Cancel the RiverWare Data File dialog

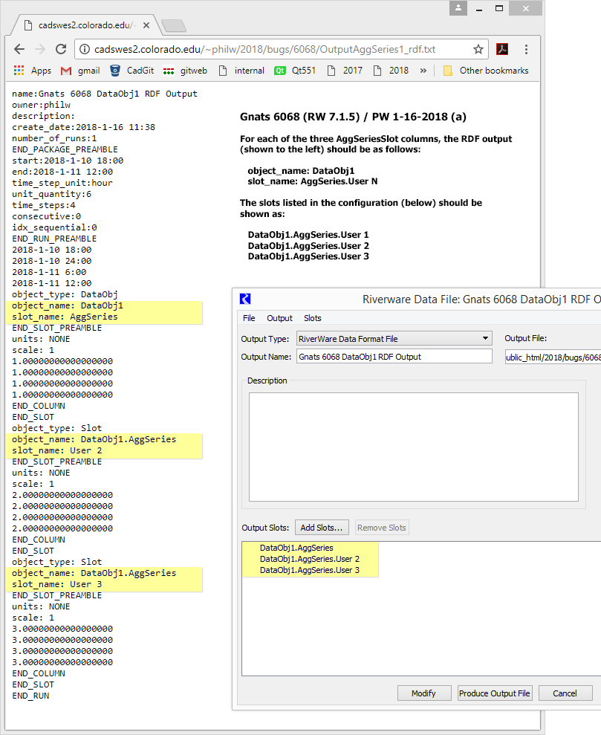coord(565,693)
